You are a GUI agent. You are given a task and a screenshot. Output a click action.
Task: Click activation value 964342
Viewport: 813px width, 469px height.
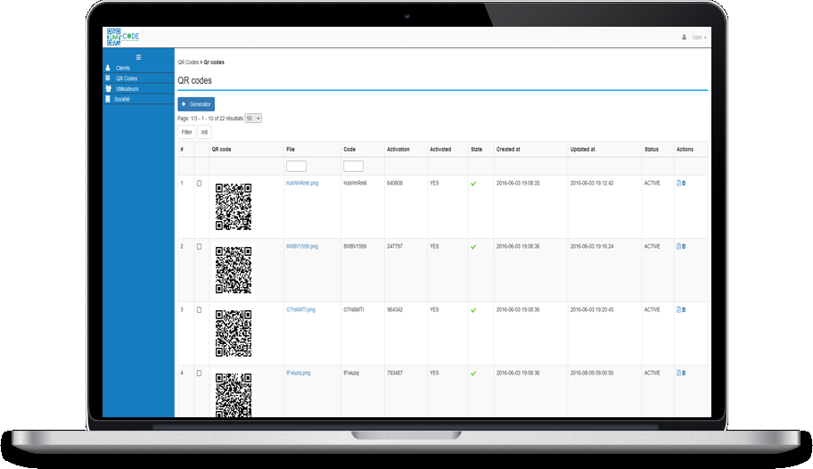pos(395,309)
